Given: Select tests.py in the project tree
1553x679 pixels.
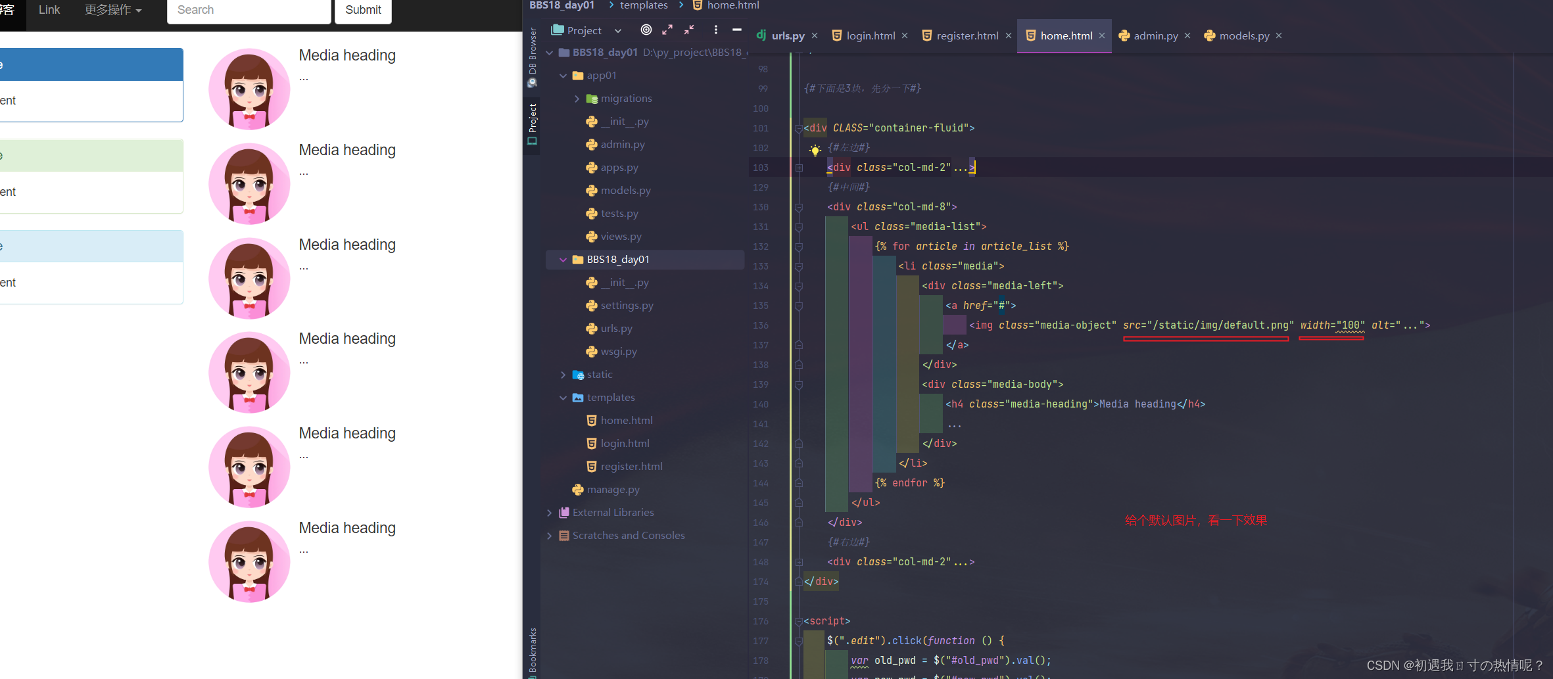Looking at the screenshot, I should tap(619, 214).
